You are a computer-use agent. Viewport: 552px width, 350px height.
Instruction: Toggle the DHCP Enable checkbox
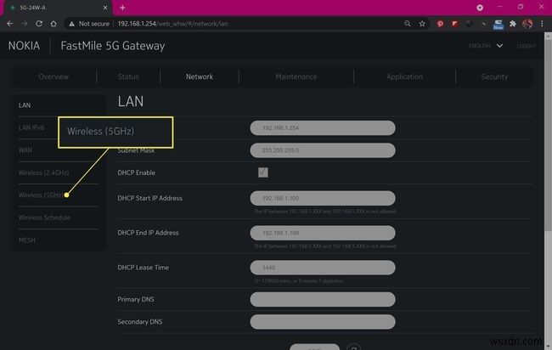pyautogui.click(x=263, y=172)
